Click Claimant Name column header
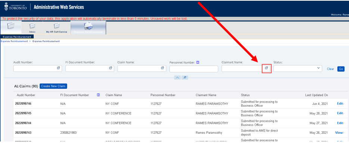This screenshot has width=349, height=143. coord(206,95)
